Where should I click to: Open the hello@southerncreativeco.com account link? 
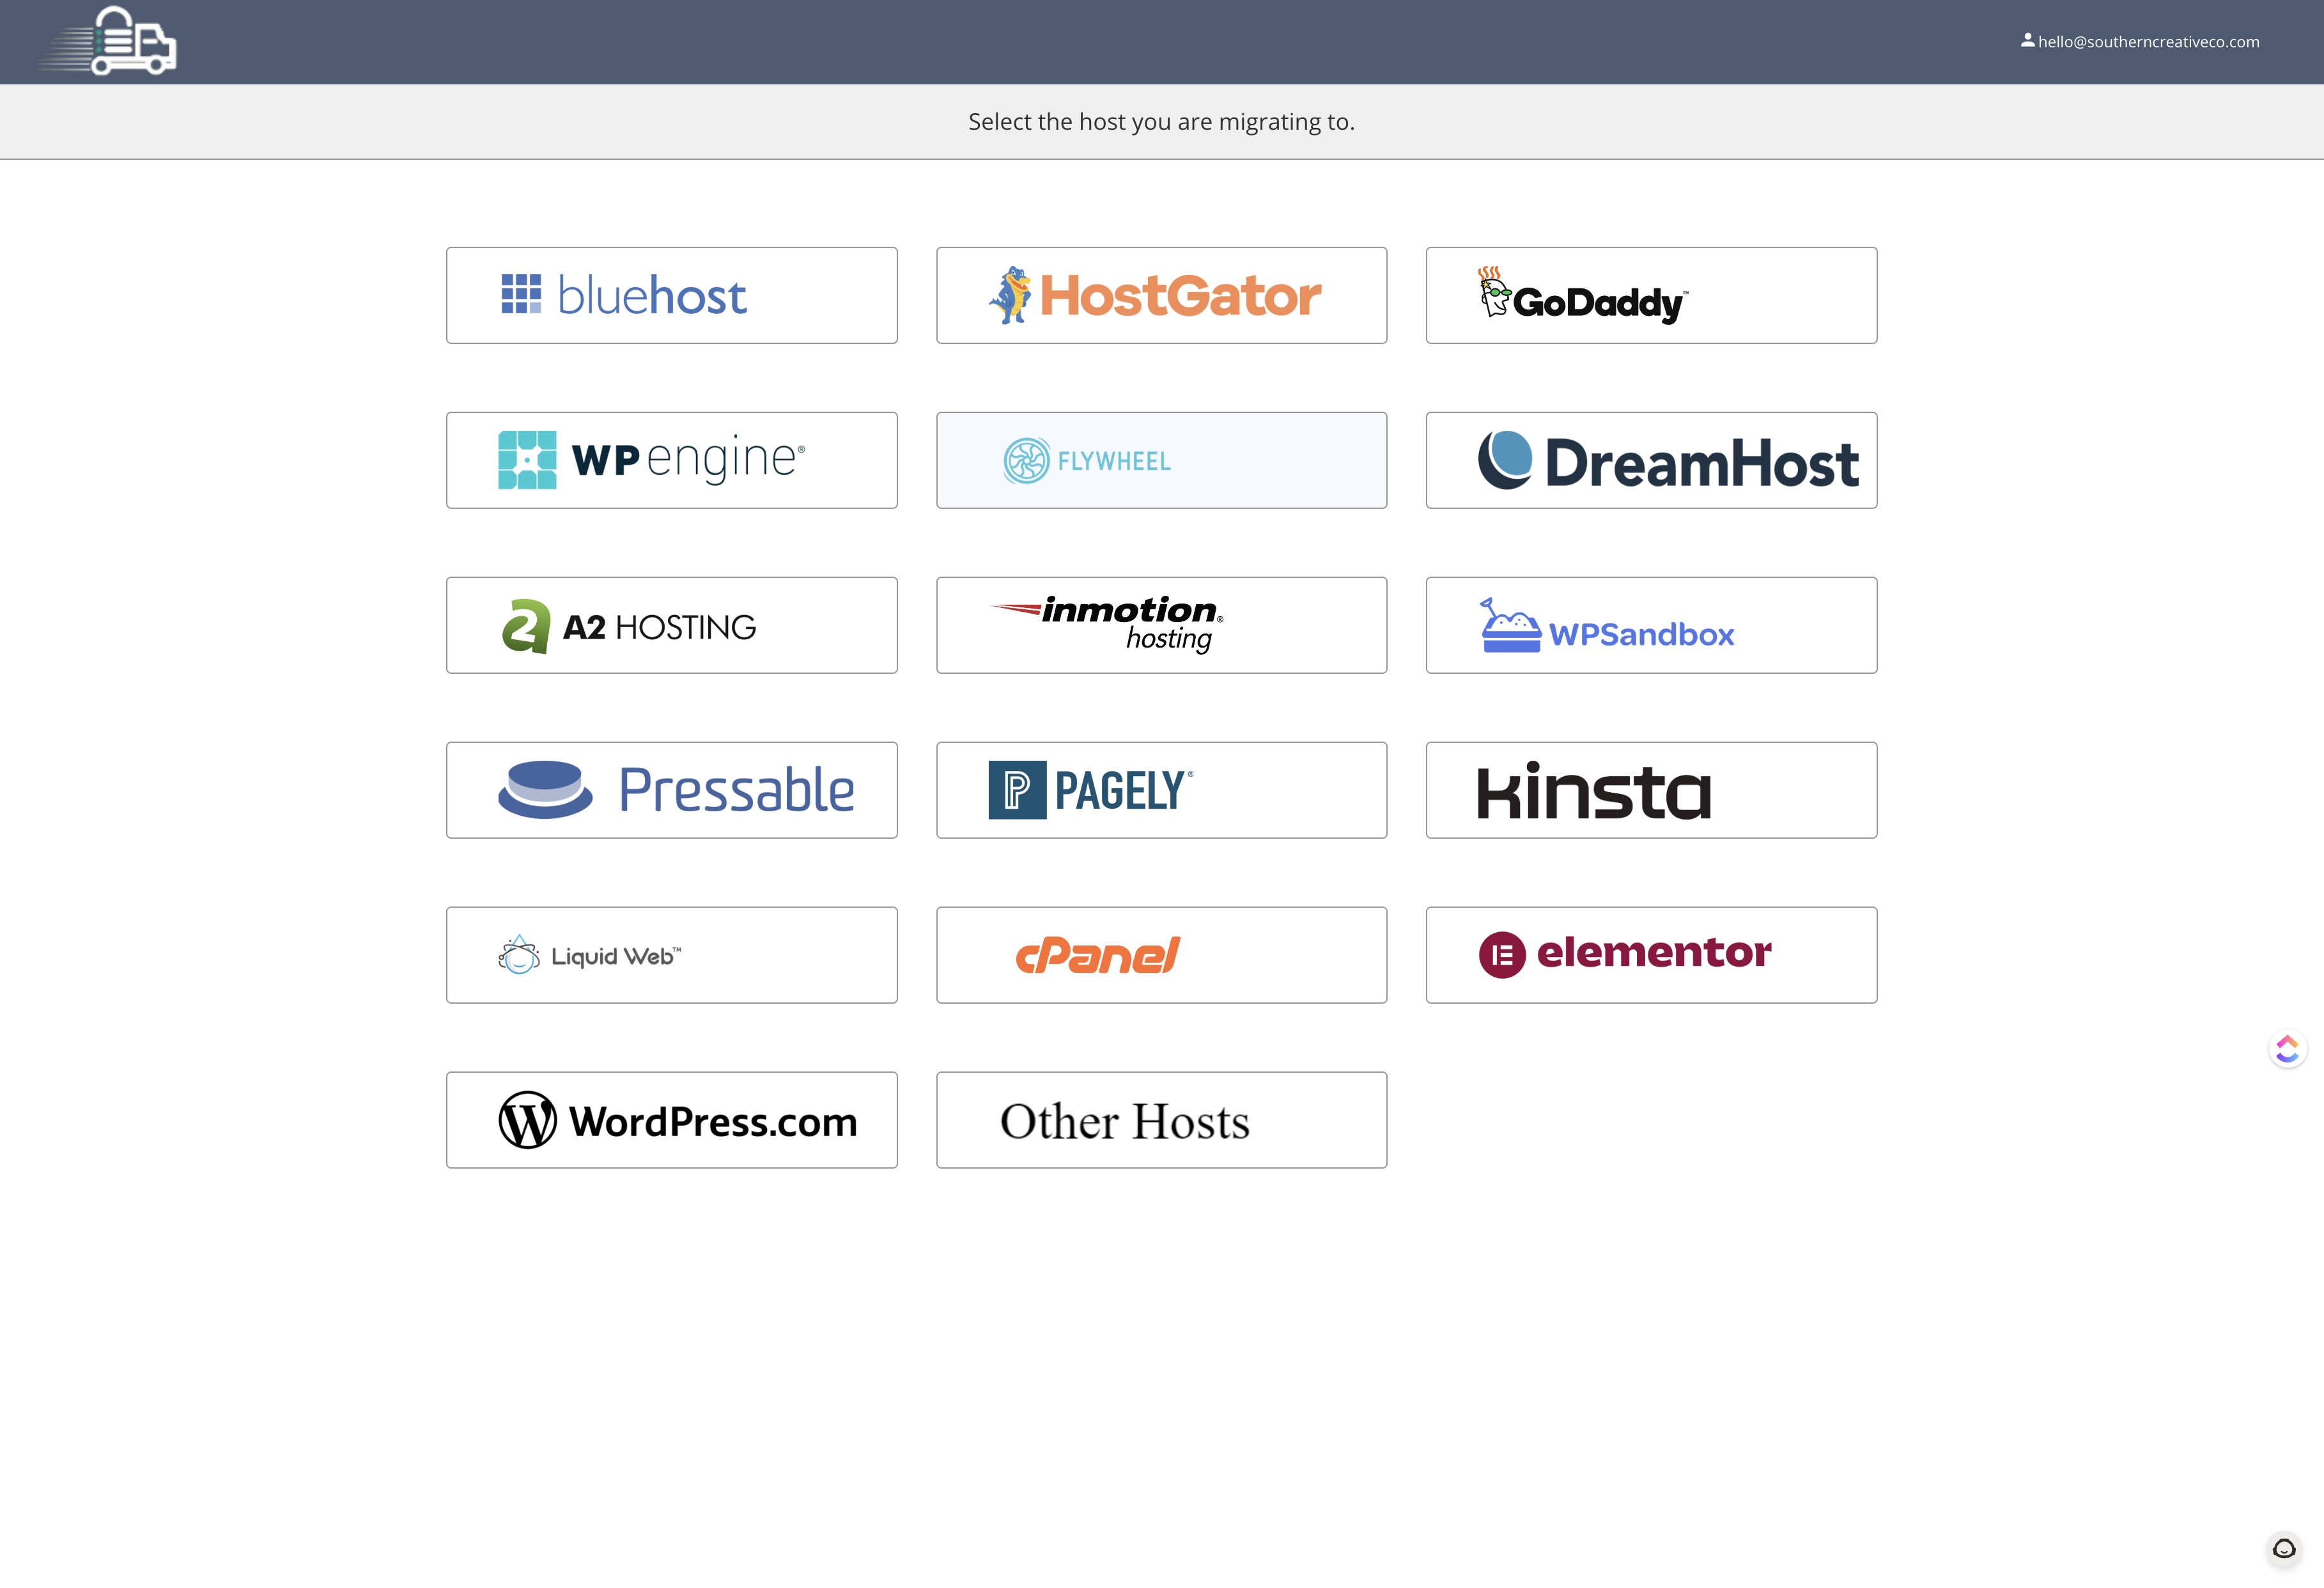(2139, 41)
